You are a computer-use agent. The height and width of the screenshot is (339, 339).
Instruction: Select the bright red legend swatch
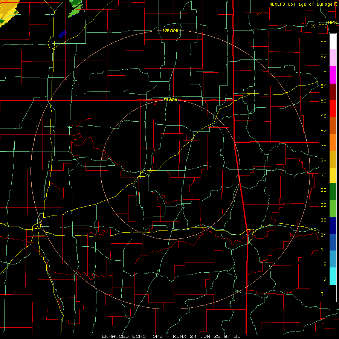coord(333,108)
